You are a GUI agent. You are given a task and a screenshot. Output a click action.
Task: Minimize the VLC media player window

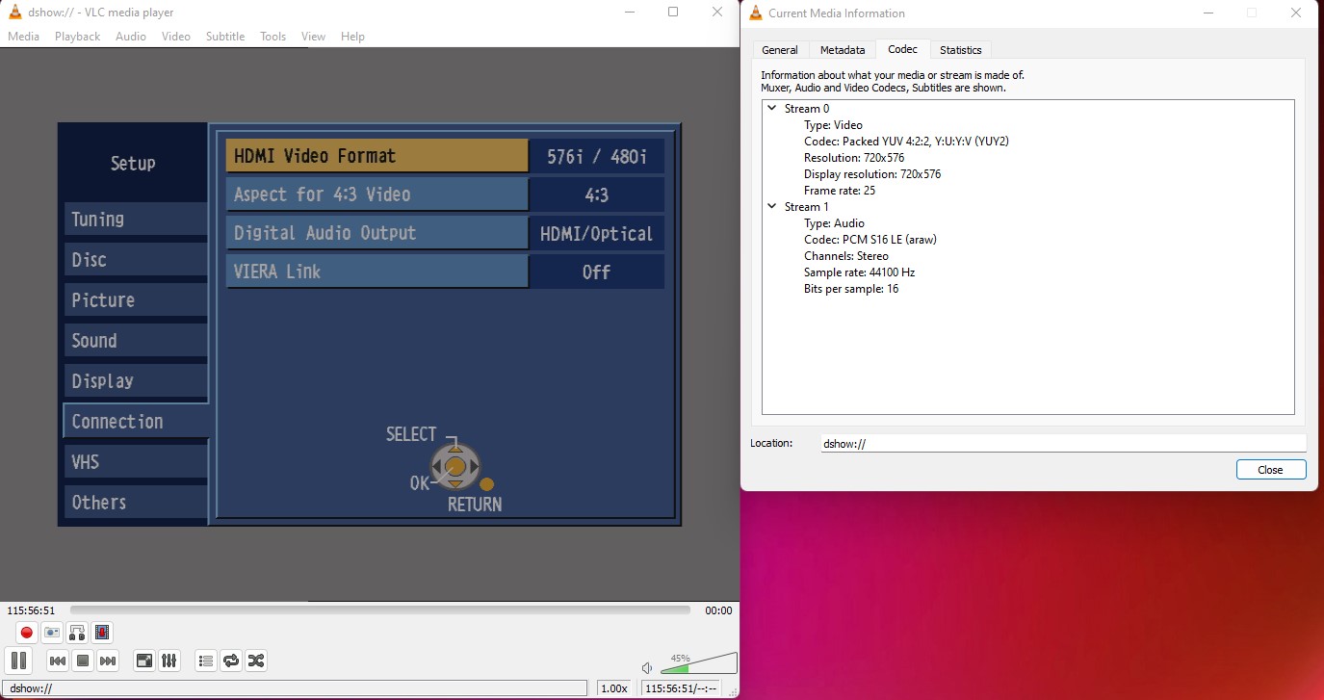point(629,12)
